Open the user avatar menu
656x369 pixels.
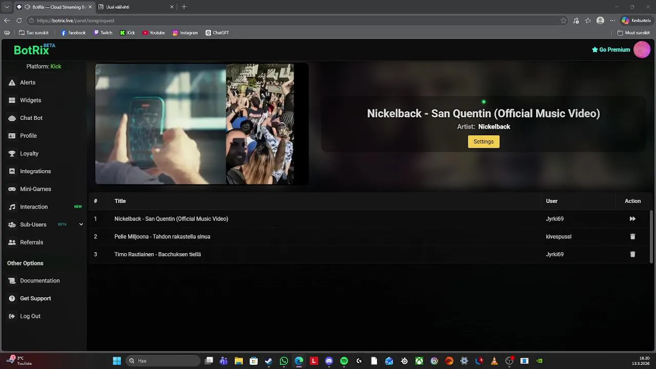click(x=642, y=50)
